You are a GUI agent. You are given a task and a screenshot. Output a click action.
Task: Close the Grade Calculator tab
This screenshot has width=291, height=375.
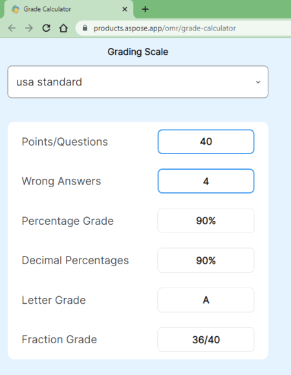[x=125, y=9]
